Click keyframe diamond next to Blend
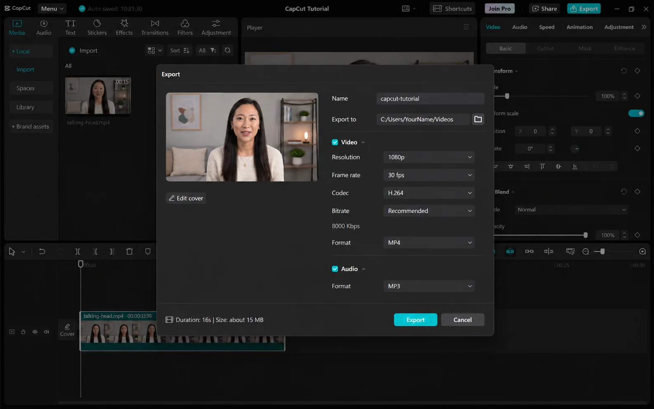This screenshot has height=409, width=654. (x=638, y=192)
